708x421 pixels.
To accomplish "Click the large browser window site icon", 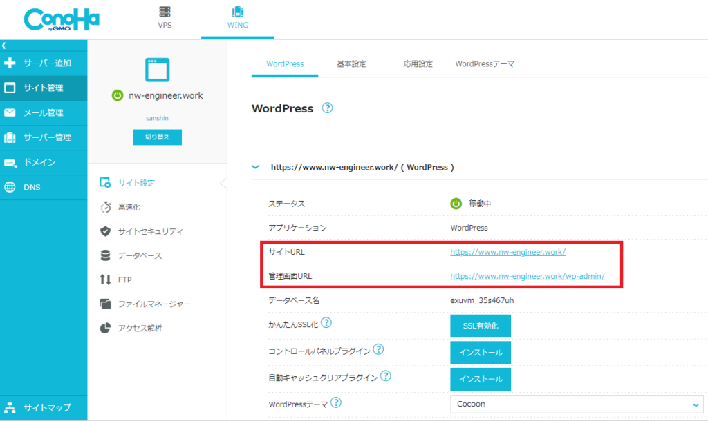I will tap(157, 70).
